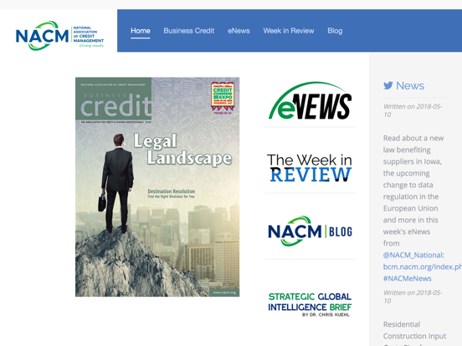
Task: Click the NACM Blog logo
Action: pos(310,232)
